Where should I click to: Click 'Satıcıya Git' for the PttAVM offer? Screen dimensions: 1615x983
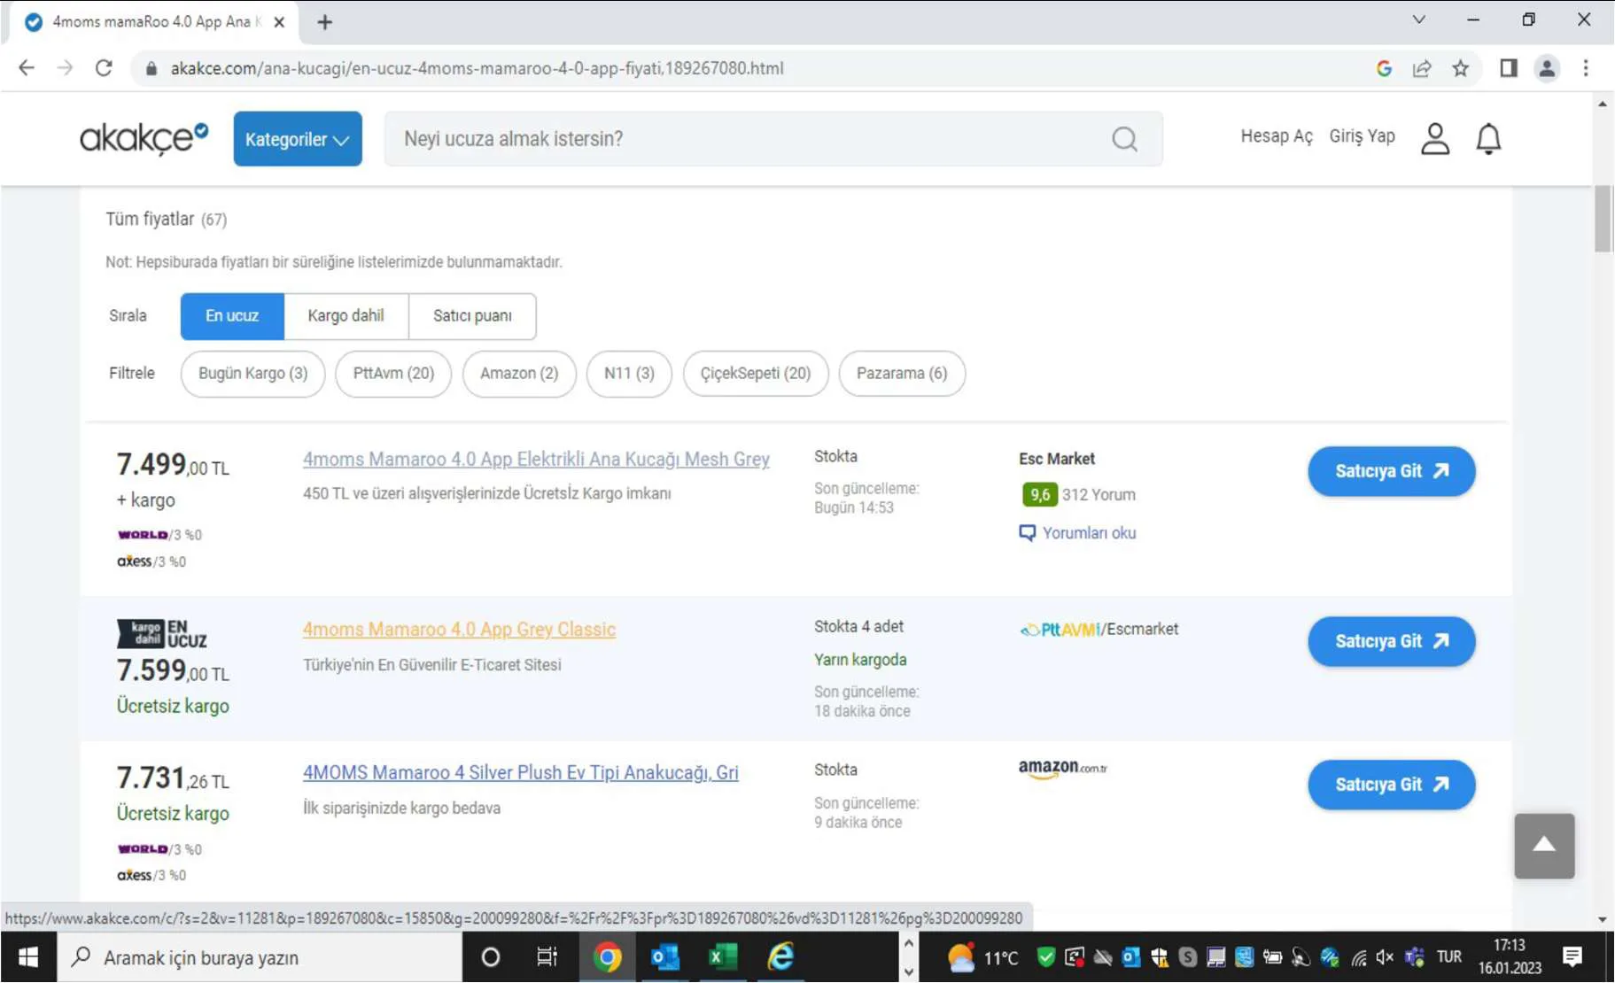click(1392, 641)
